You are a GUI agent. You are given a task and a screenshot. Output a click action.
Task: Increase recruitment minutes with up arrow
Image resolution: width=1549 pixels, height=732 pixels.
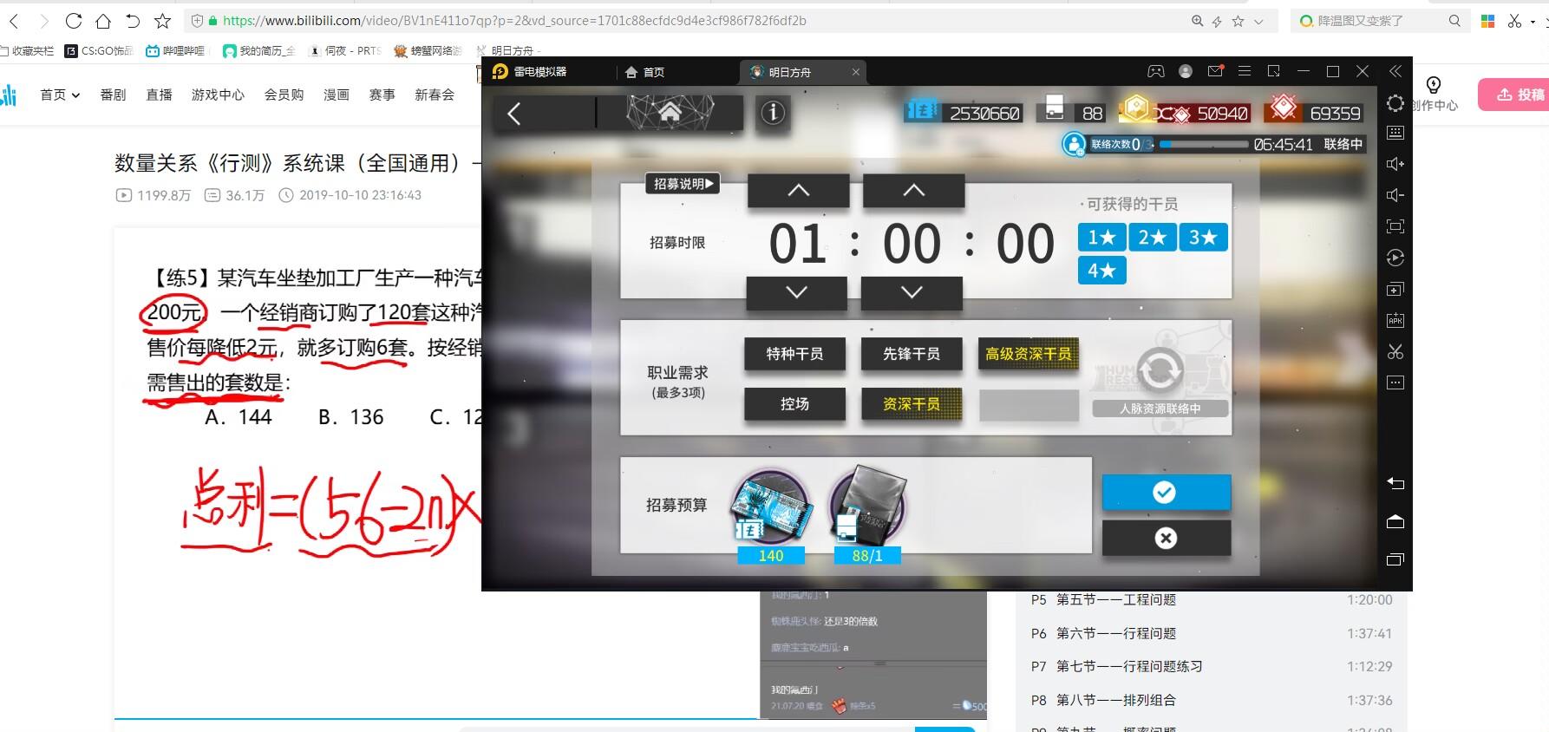(x=913, y=190)
